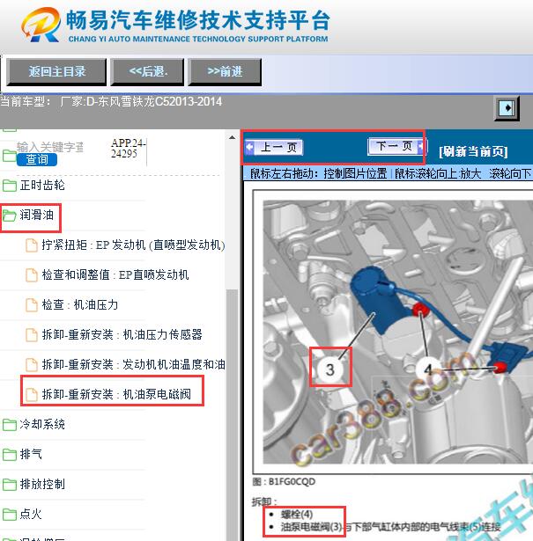Open 拆卸-重新安装 : 机油压力传感器 document
This screenshot has width=533, height=541.
pyautogui.click(x=122, y=334)
